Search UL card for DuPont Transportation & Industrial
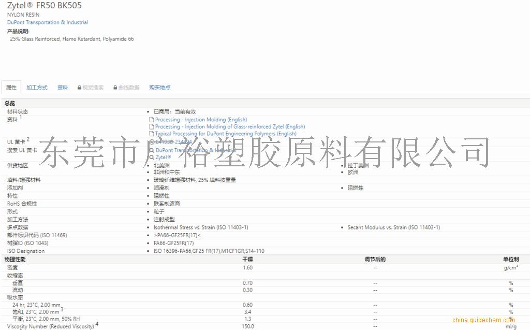Image resolution: width=530 pixels, height=330 pixels. [196, 150]
